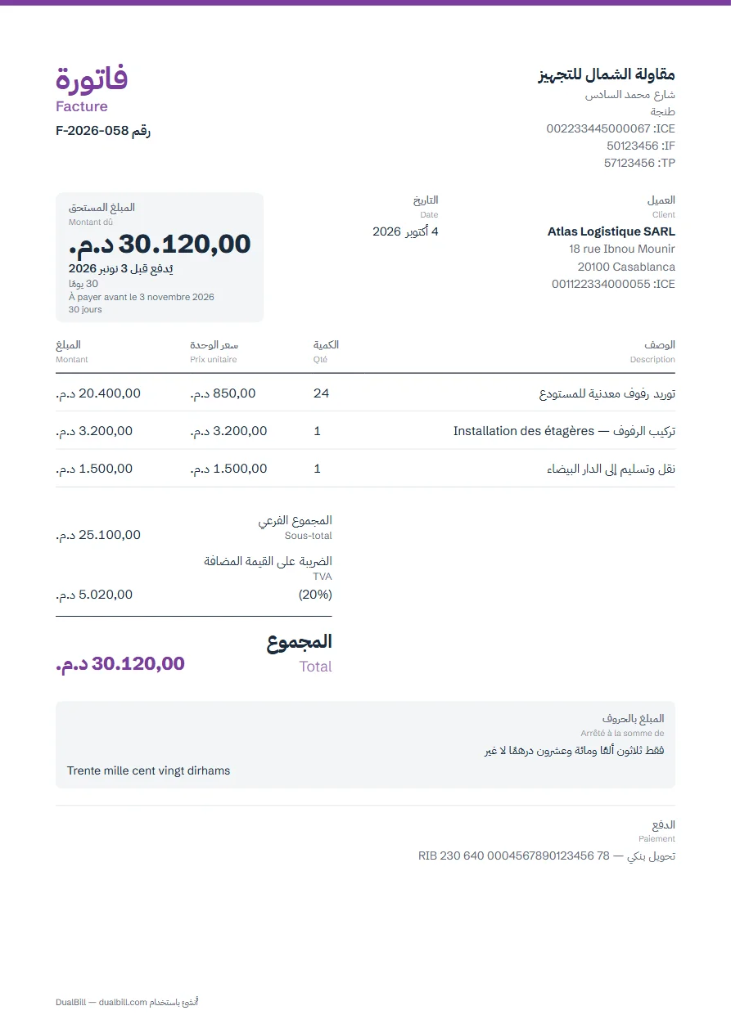Click the Prix unitaire column header
Screen dimensions: 731x1033
214,360
